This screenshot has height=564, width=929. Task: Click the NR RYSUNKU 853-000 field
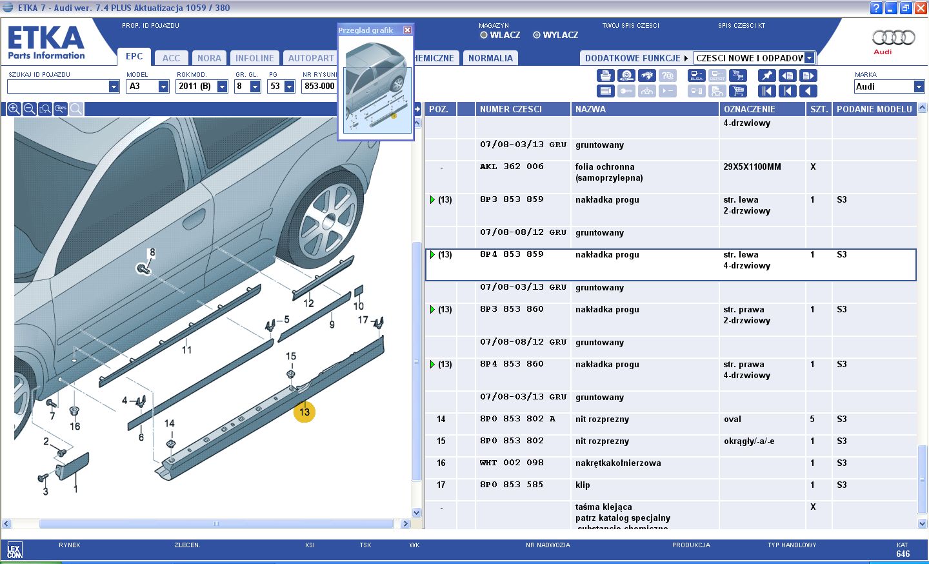point(319,86)
